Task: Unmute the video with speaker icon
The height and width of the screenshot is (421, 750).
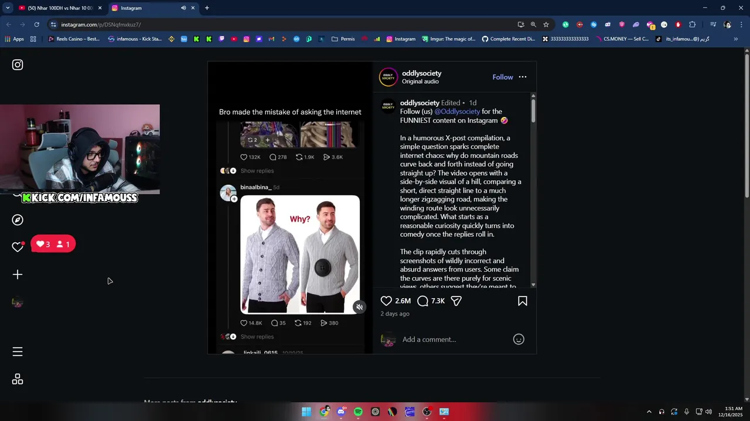Action: pyautogui.click(x=360, y=307)
